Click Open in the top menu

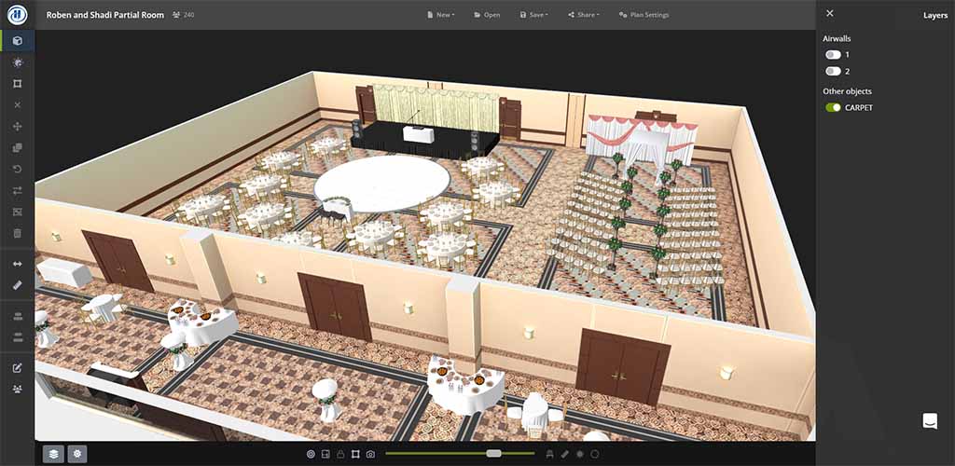(x=487, y=15)
